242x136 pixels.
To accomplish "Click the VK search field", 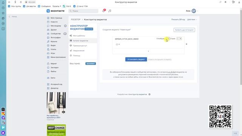I will pyautogui.click(x=83, y=11).
